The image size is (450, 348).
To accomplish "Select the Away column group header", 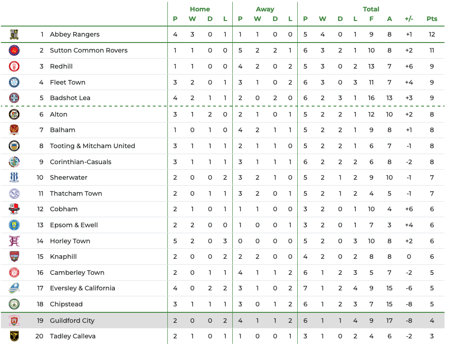I will pyautogui.click(x=265, y=9).
